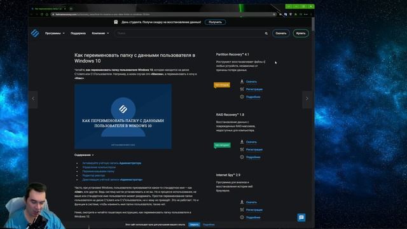The height and width of the screenshot is (229, 407).
Task: Expand the Компания menu
Action: point(100,33)
